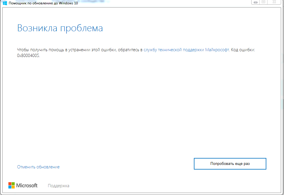Screen dimensions: 284x195
Task: Click the disabled maximize window button
Action: [263, 2]
